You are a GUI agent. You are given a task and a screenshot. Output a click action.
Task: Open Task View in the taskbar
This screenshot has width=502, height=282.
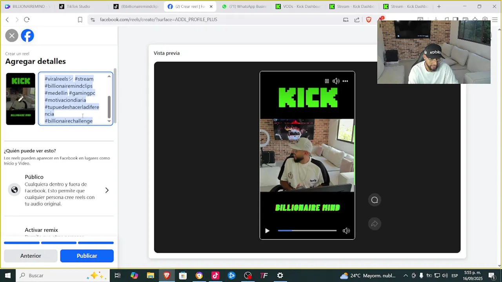click(117, 275)
